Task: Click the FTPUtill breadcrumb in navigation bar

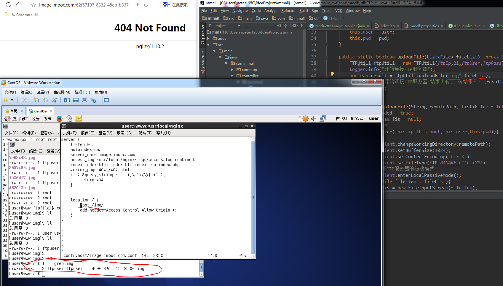Action: (332, 18)
